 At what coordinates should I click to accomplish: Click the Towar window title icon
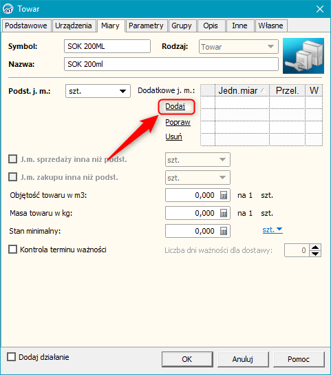(x=8, y=9)
